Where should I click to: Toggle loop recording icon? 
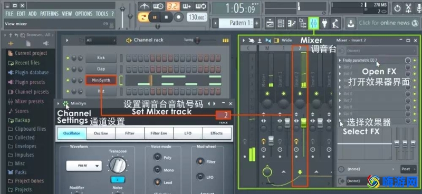click(201, 6)
